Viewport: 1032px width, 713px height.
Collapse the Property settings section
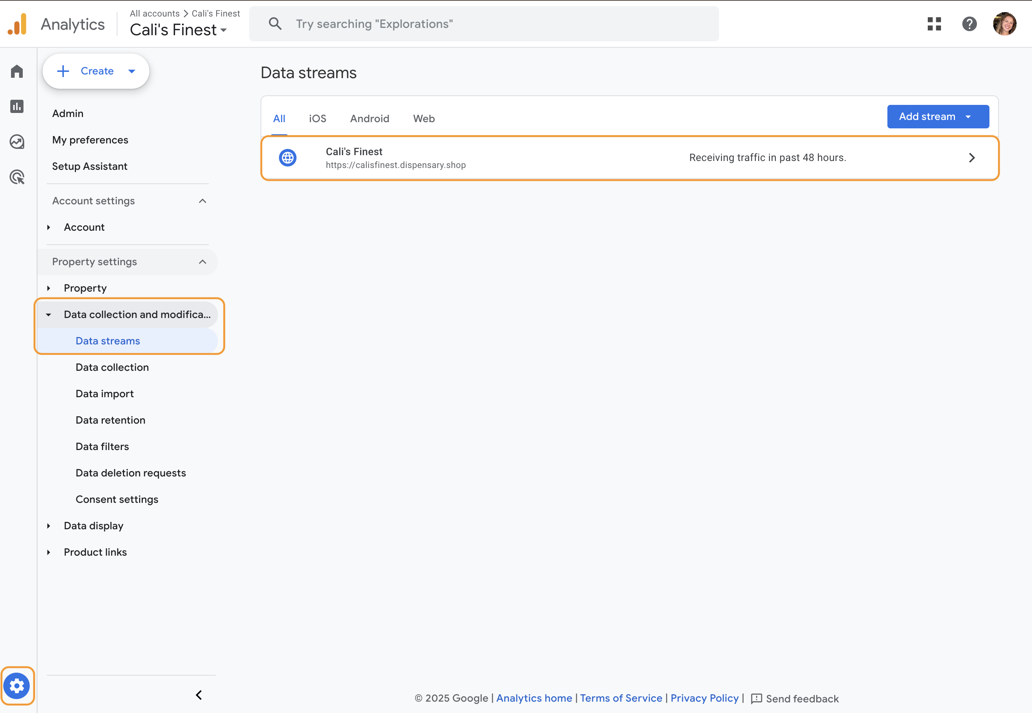click(x=203, y=262)
